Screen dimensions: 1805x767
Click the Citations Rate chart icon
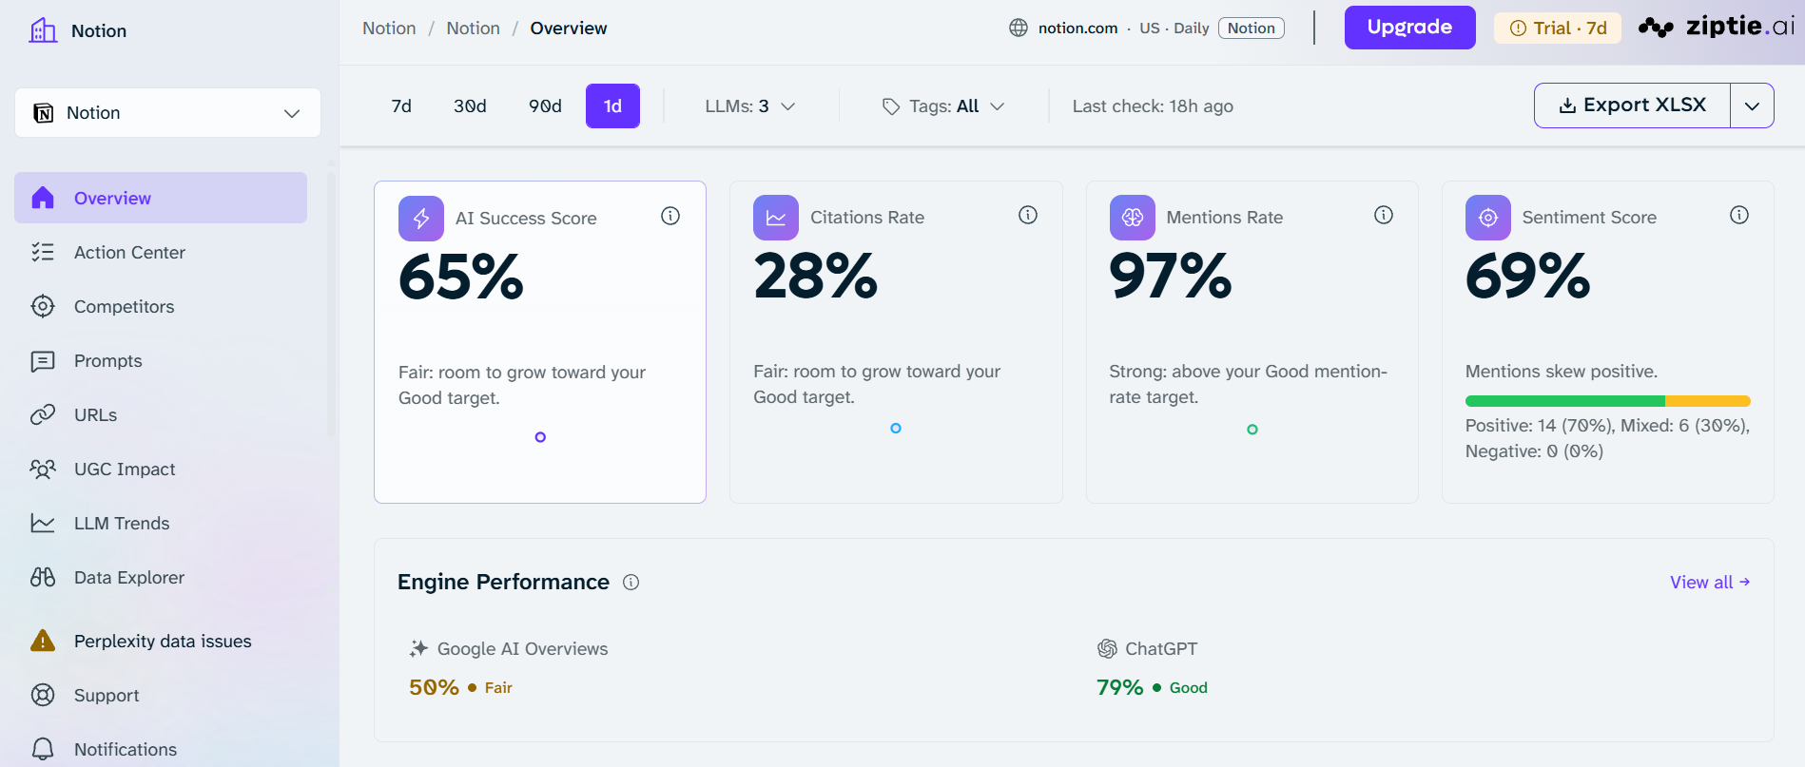click(776, 218)
